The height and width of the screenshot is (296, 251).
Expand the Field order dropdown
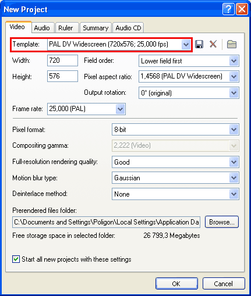point(234,61)
